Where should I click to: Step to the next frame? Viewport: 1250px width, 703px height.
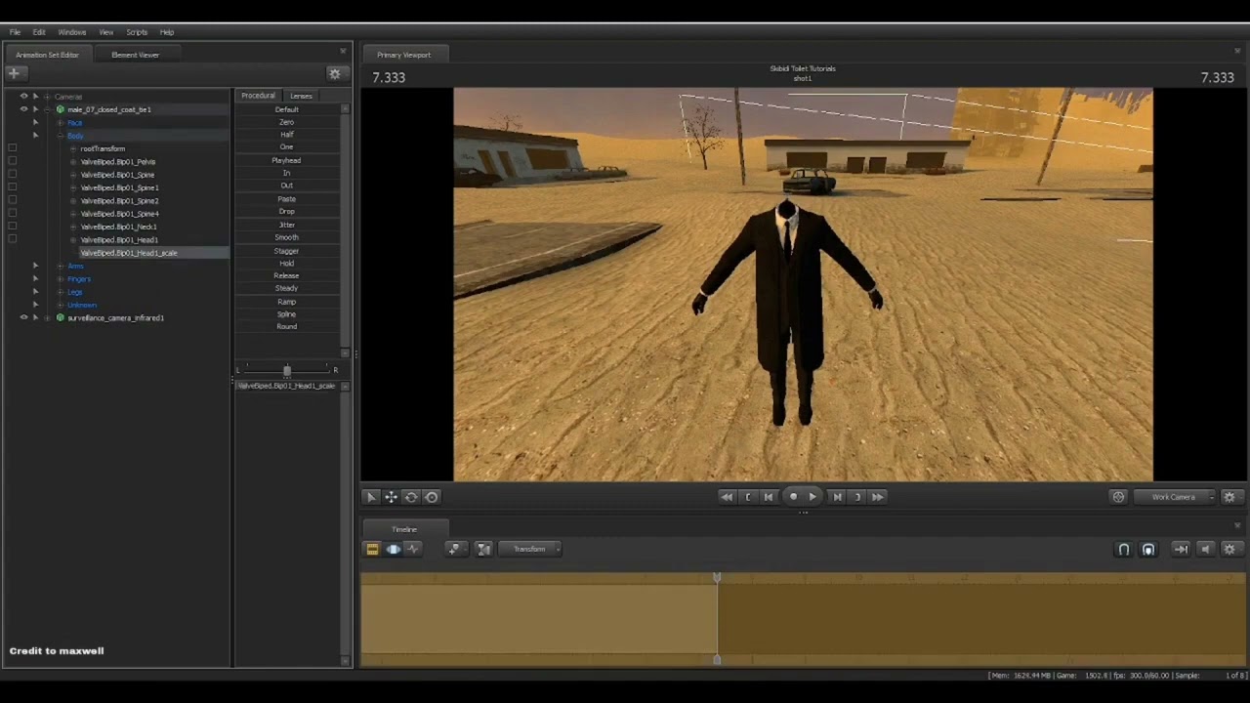tap(837, 497)
